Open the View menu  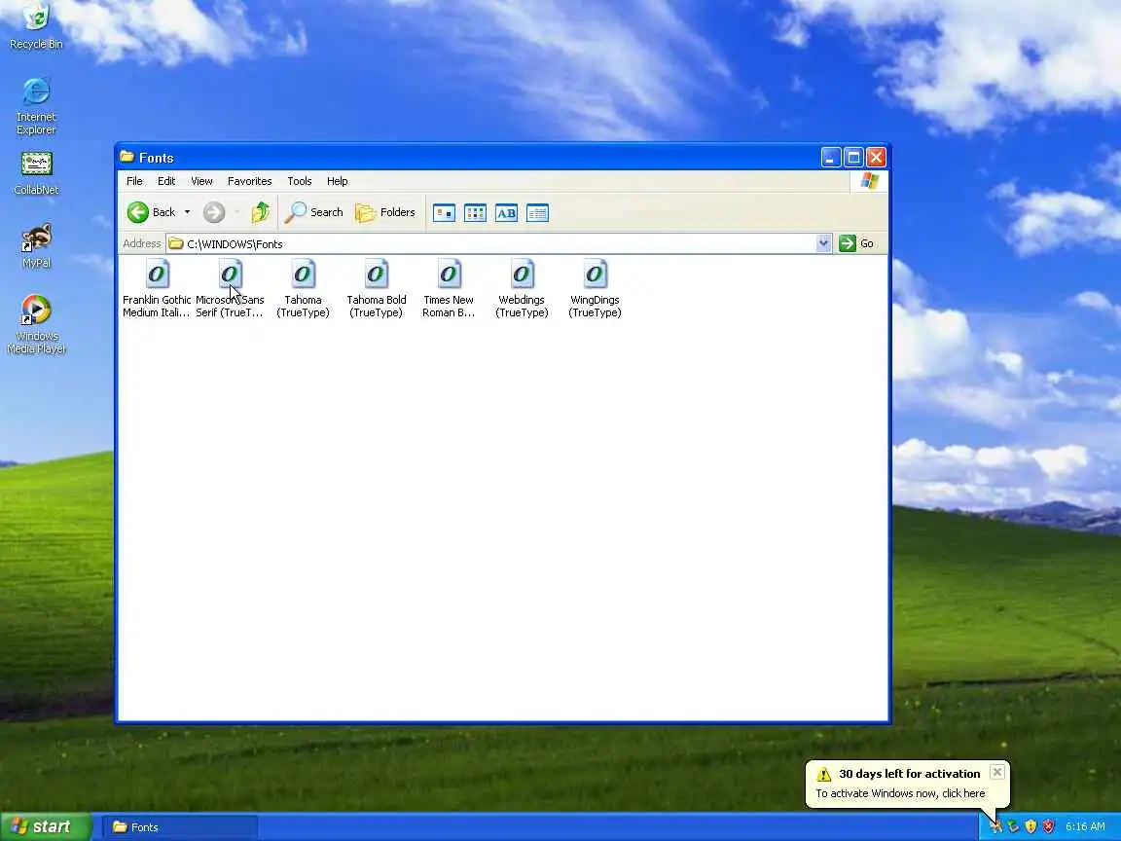pos(201,181)
